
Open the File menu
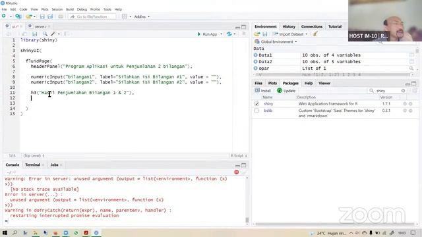tap(5, 9)
